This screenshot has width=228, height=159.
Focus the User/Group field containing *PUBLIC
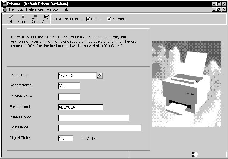click(77, 76)
